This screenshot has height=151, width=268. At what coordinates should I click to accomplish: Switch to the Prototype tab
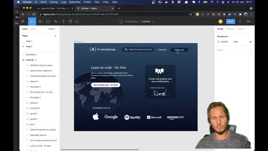point(230,29)
